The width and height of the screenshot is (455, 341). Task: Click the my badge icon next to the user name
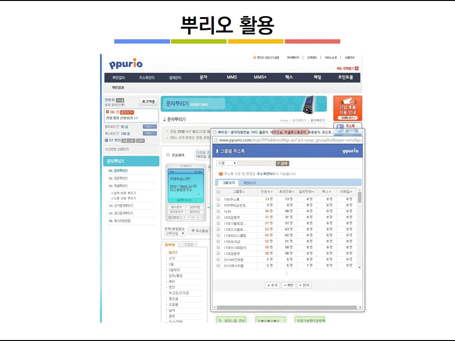(x=120, y=100)
